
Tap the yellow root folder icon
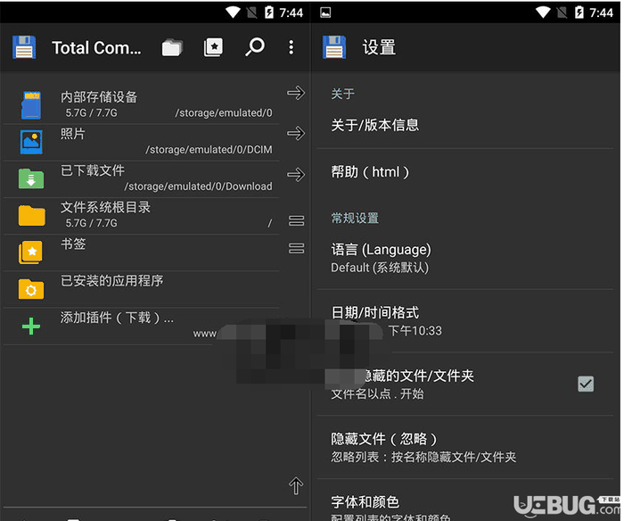tap(31, 215)
